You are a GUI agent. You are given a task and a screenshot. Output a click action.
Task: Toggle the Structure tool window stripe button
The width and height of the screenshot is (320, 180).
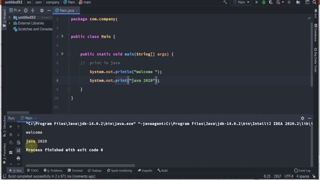4,126
